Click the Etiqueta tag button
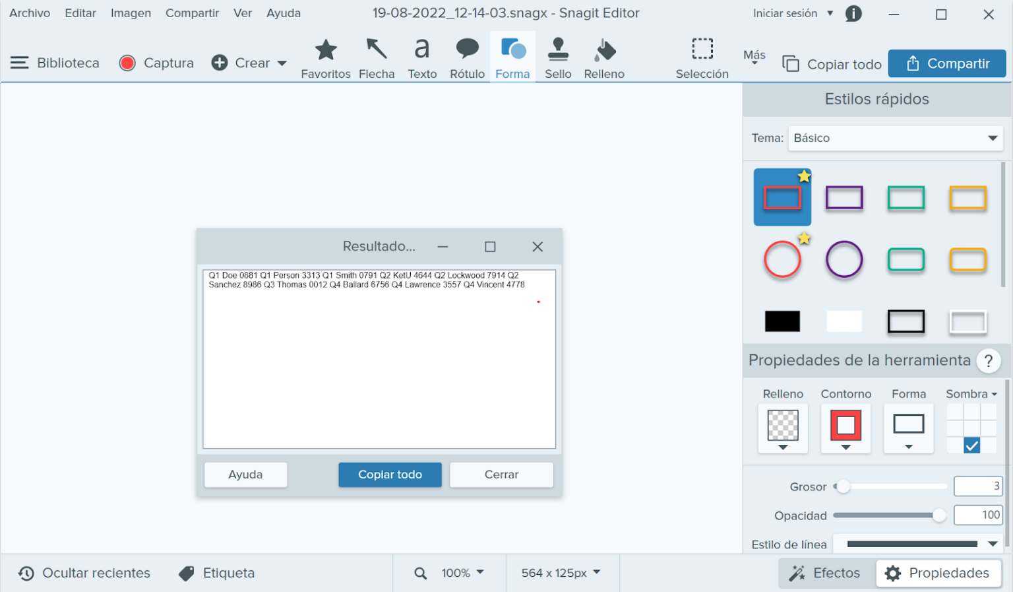This screenshot has height=592, width=1013. [216, 573]
